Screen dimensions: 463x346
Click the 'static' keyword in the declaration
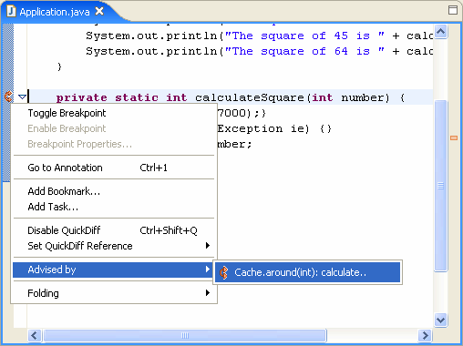137,97
